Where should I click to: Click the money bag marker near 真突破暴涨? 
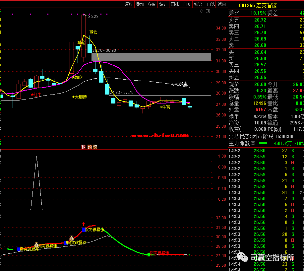point(36,245)
